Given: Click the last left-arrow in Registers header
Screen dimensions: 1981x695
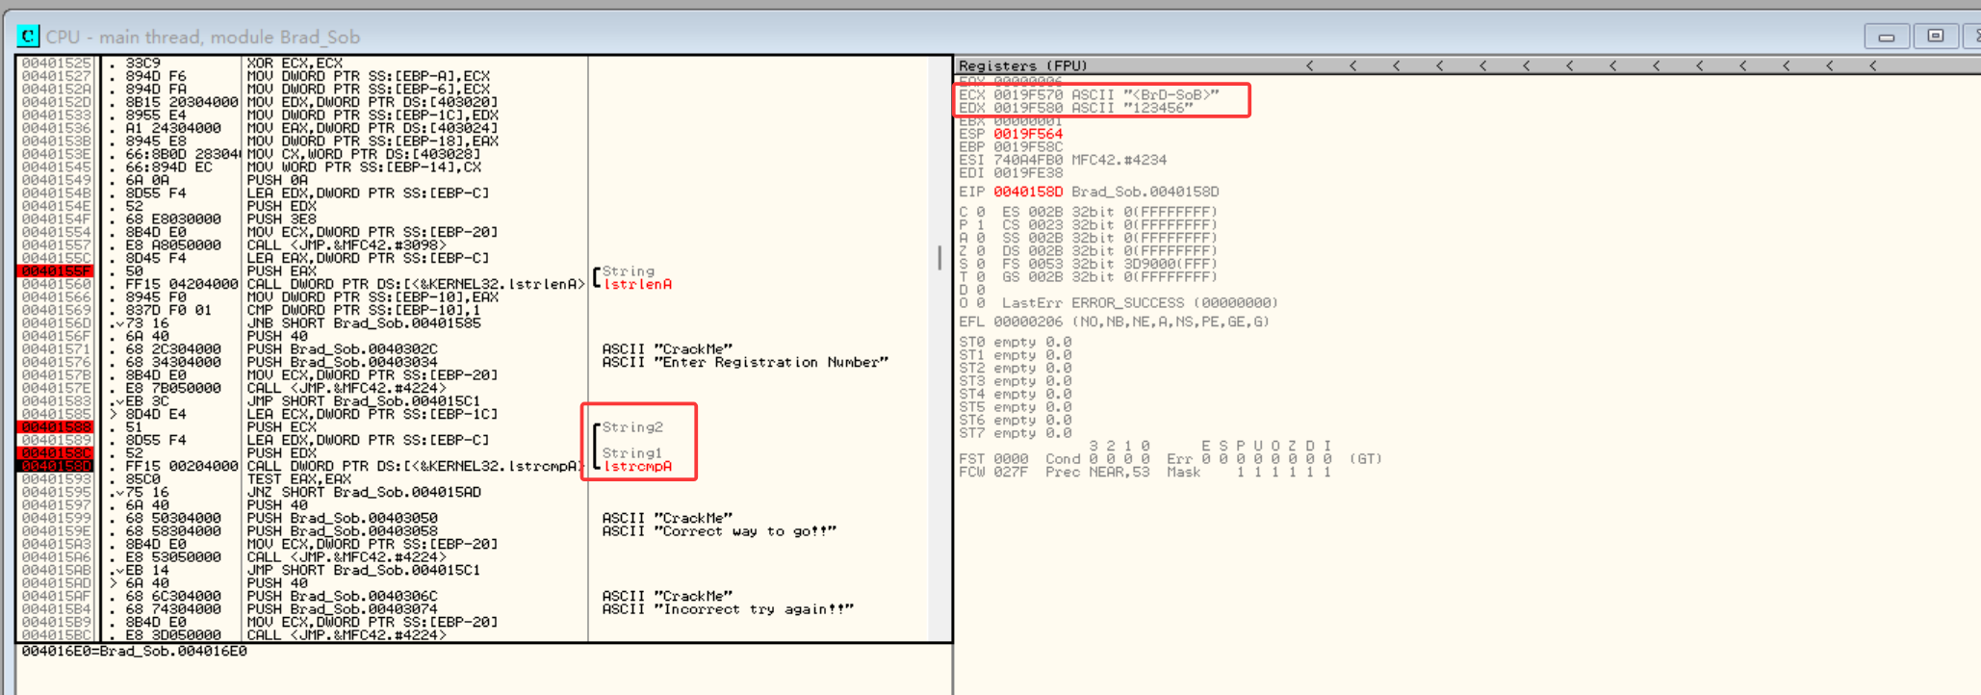Looking at the screenshot, I should point(1872,65).
